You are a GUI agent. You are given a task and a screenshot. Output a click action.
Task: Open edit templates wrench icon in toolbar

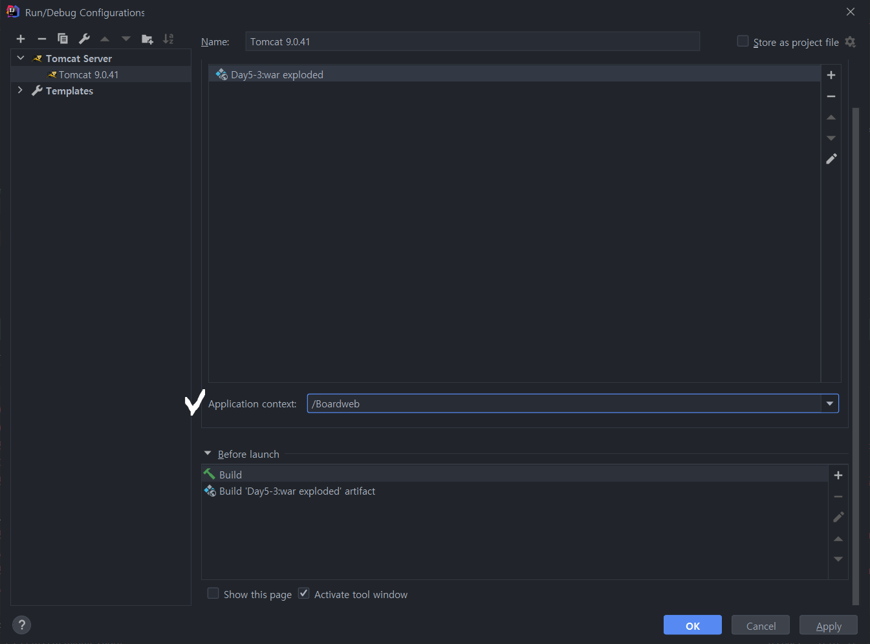point(84,39)
